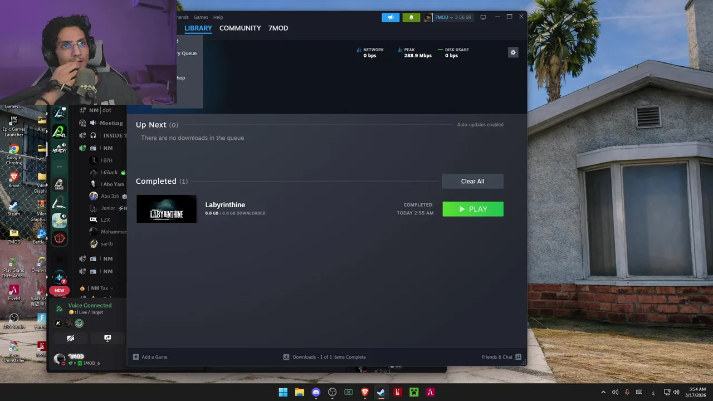Join the Meeting voice channel in Discord
This screenshot has height=401, width=713.
(x=102, y=123)
